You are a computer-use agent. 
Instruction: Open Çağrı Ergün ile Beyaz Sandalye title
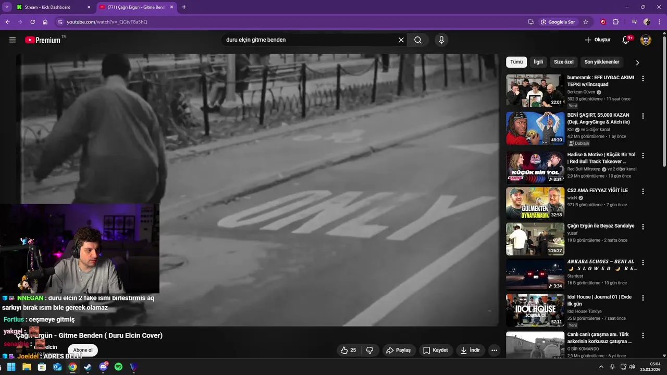[x=601, y=226]
